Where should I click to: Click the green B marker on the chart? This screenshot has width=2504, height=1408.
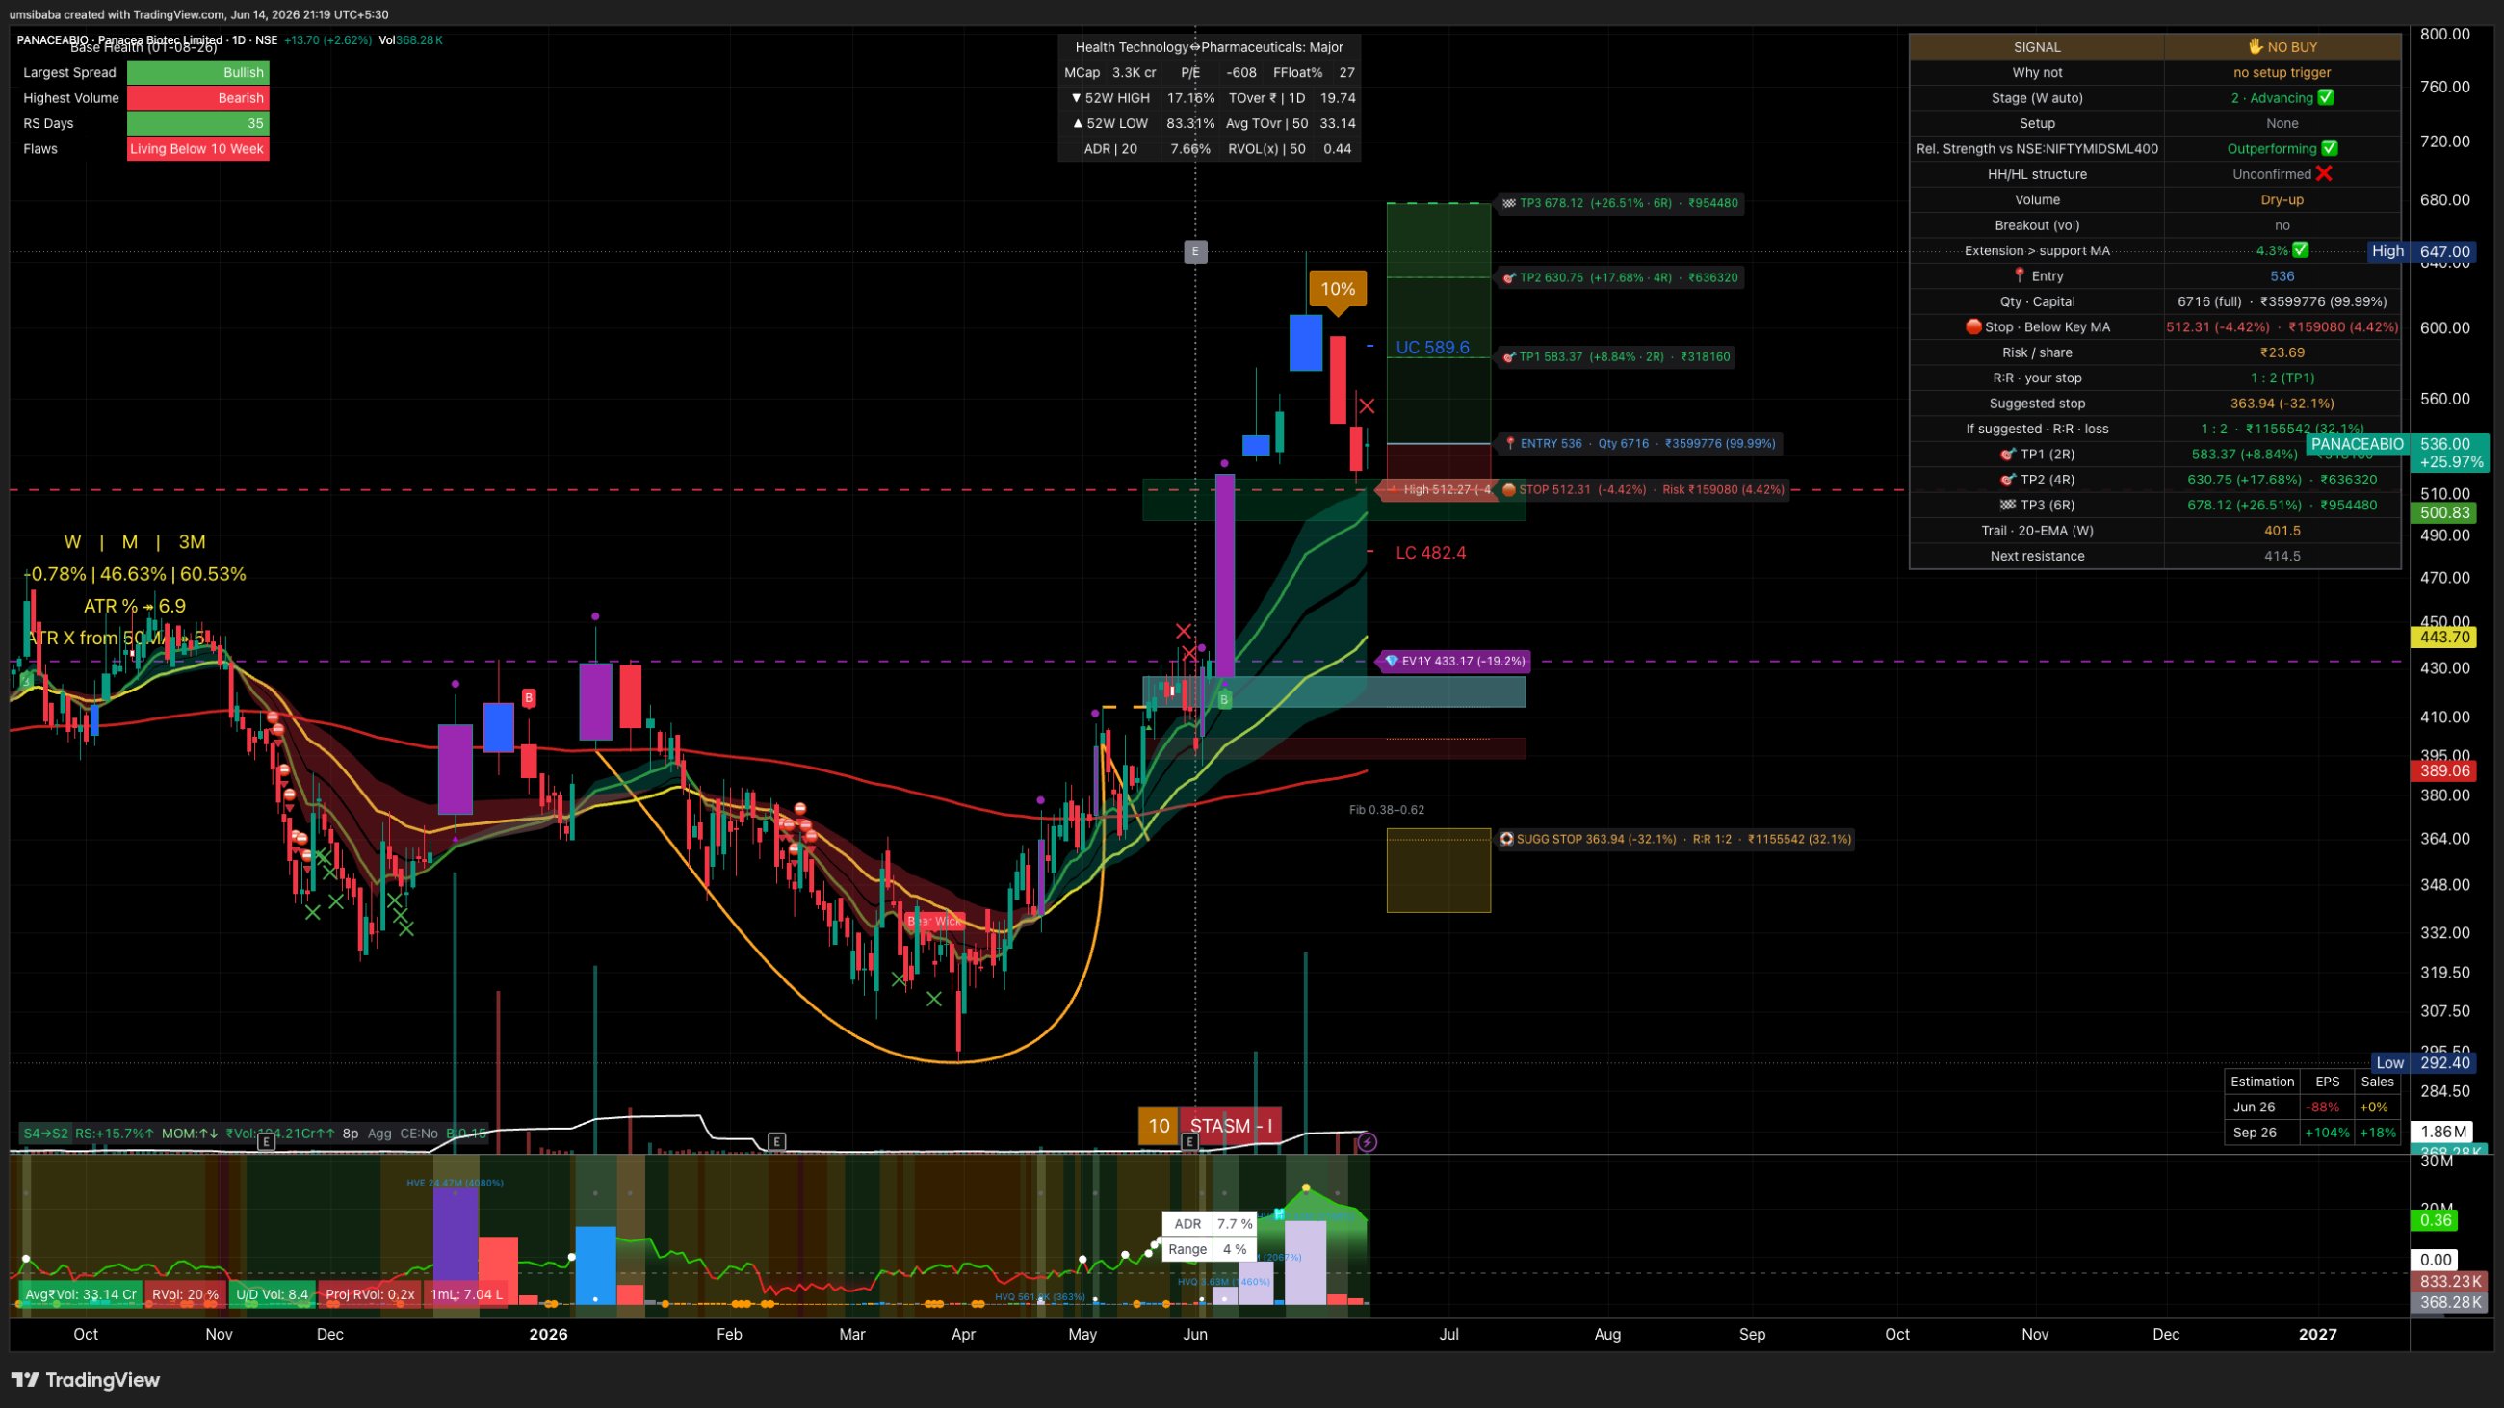(x=1224, y=698)
